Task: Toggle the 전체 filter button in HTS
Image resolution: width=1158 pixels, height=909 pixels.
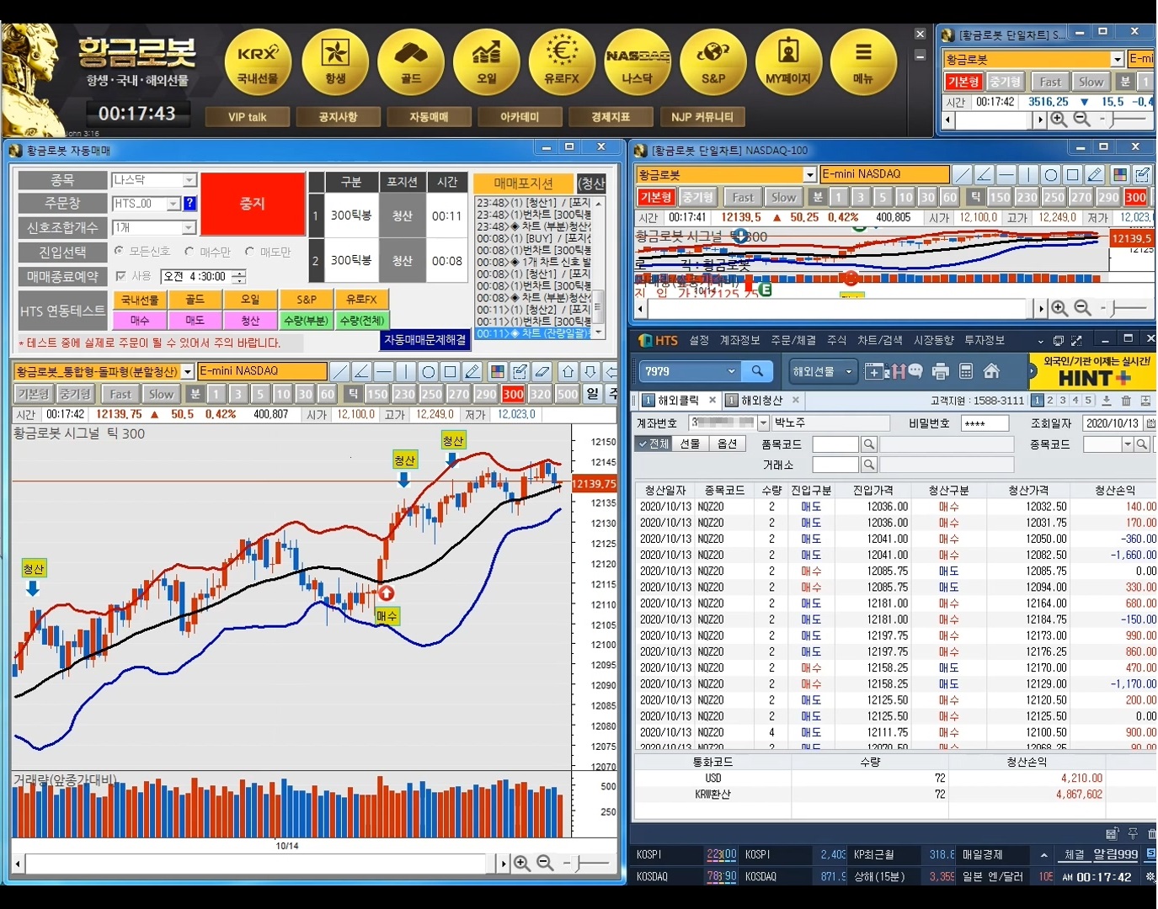Action: [654, 444]
